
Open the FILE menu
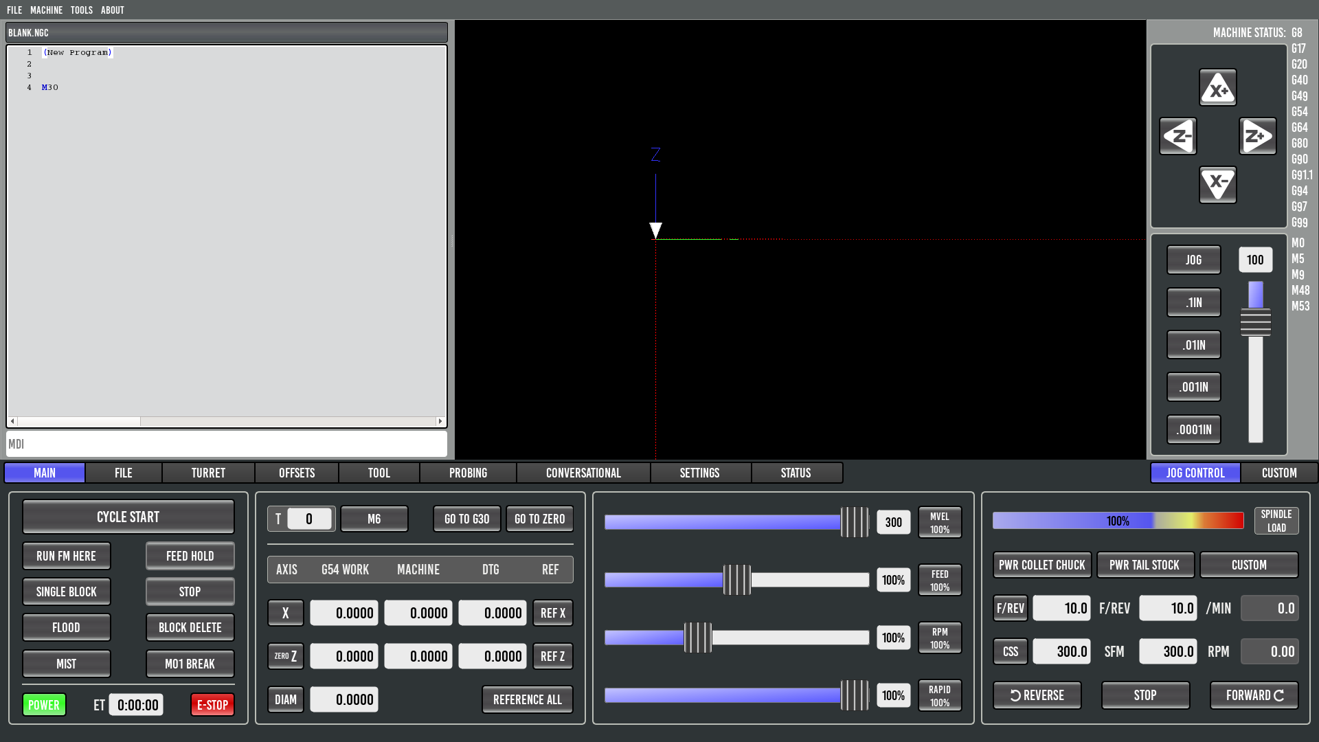14,10
